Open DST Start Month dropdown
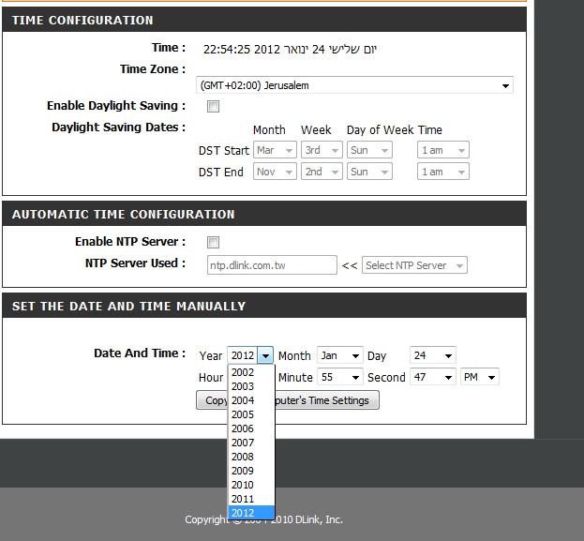584x541 pixels. pos(275,150)
